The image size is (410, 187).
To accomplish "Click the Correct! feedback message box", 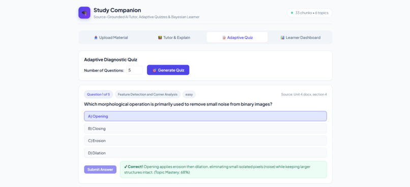I will pos(223,170).
